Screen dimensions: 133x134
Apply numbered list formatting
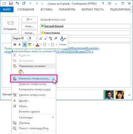(x=53, y=45)
